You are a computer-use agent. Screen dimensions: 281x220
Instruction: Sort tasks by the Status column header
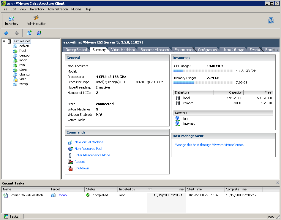click(101, 189)
